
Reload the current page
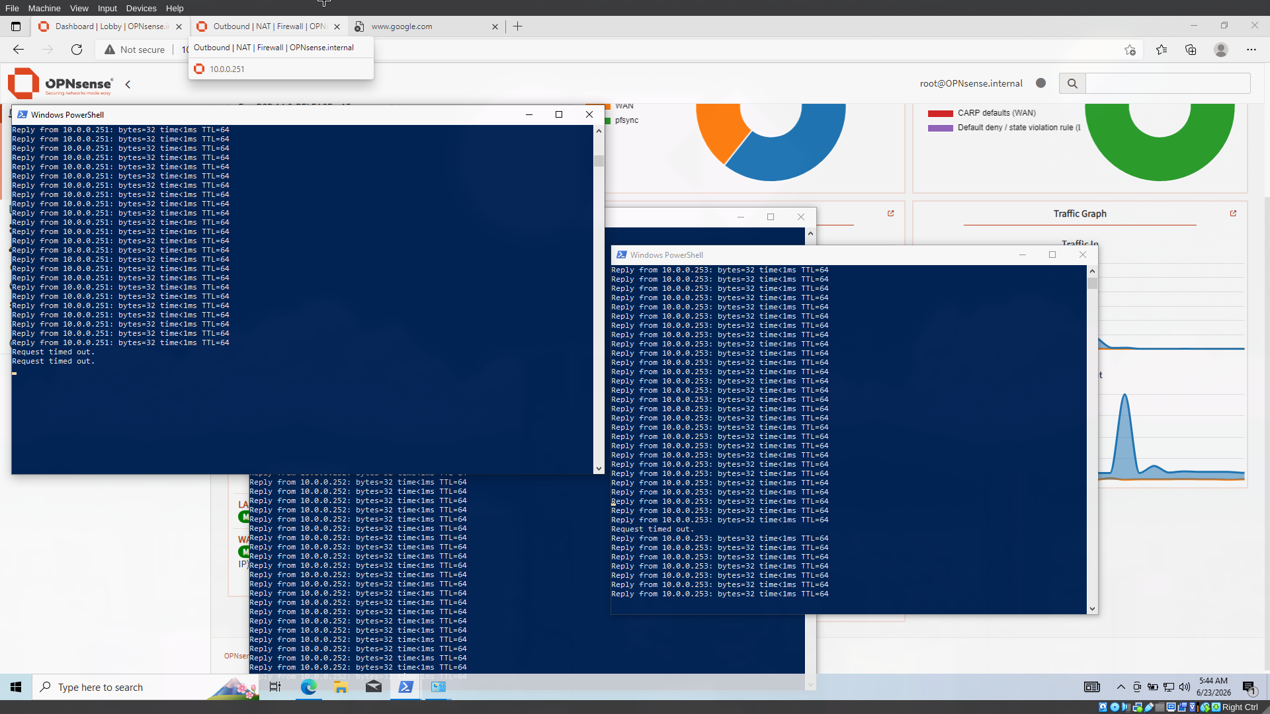coord(77,50)
